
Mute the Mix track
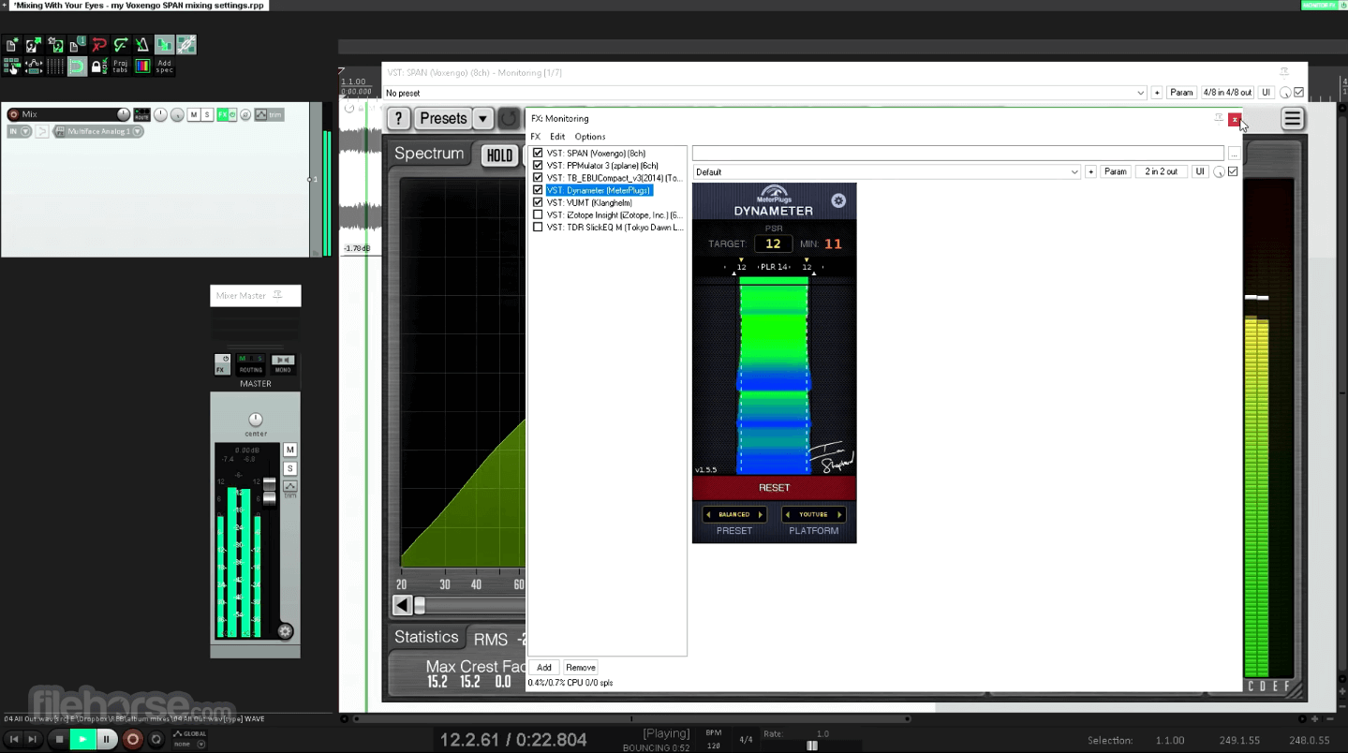tap(194, 114)
